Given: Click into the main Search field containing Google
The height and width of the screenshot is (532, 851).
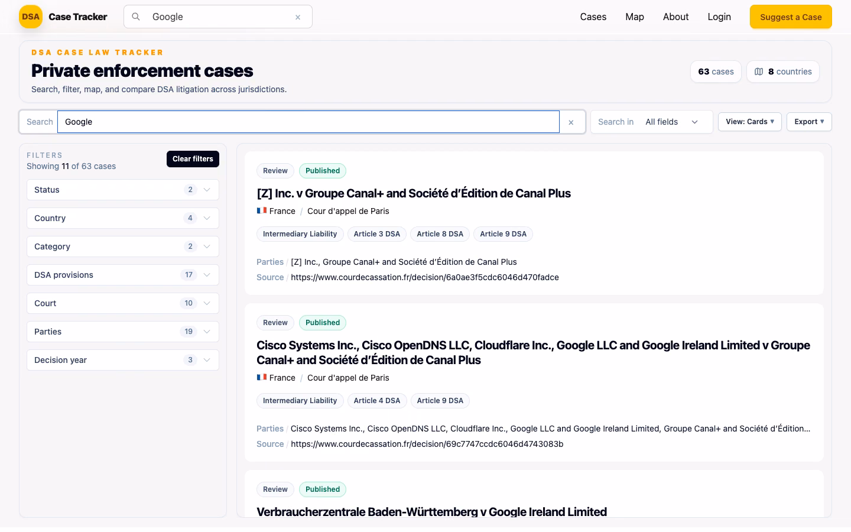Looking at the screenshot, I should click(308, 122).
